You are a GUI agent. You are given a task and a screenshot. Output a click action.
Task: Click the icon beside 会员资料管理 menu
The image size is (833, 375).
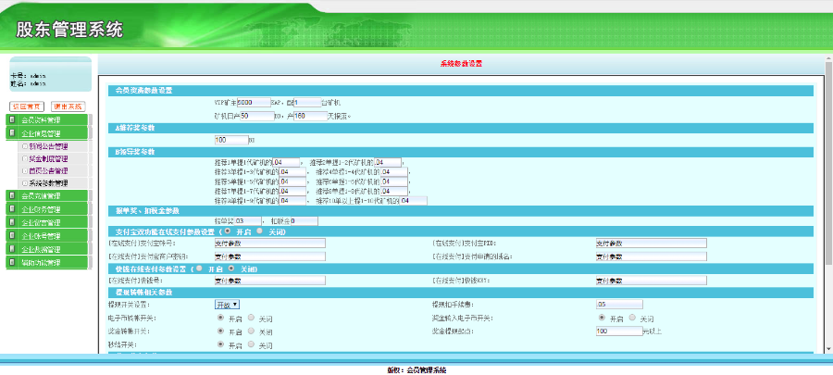pos(11,120)
